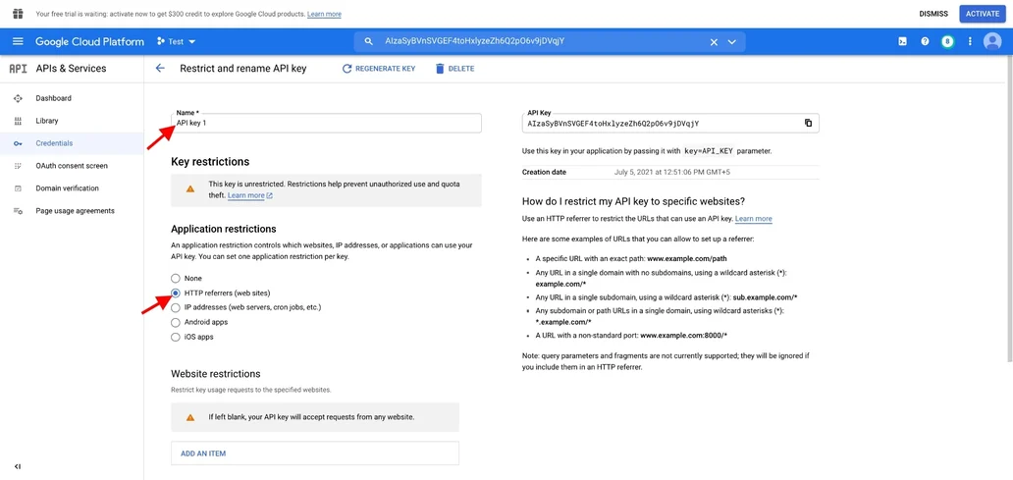Click the Page usage agreements icon
Viewport: 1013px width, 480px height.
pyautogui.click(x=18, y=211)
